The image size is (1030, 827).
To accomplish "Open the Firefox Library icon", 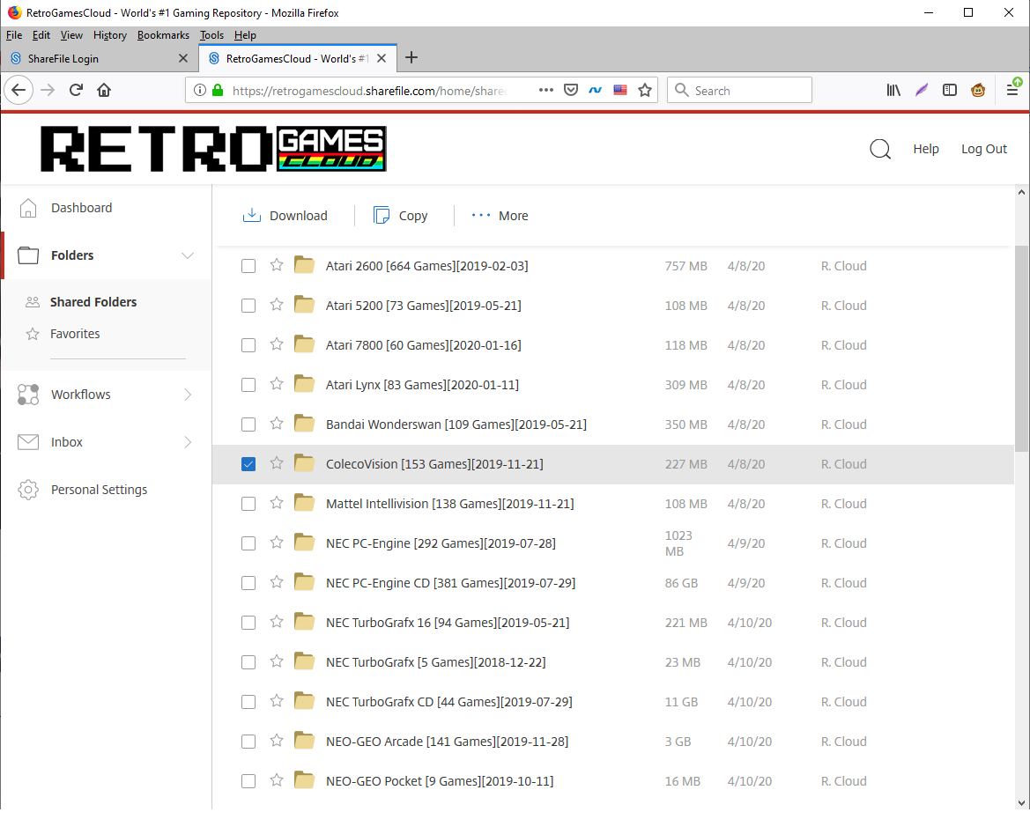I will (x=893, y=90).
